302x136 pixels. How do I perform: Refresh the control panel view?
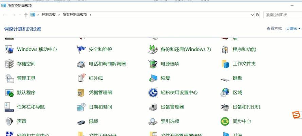(x=257, y=15)
